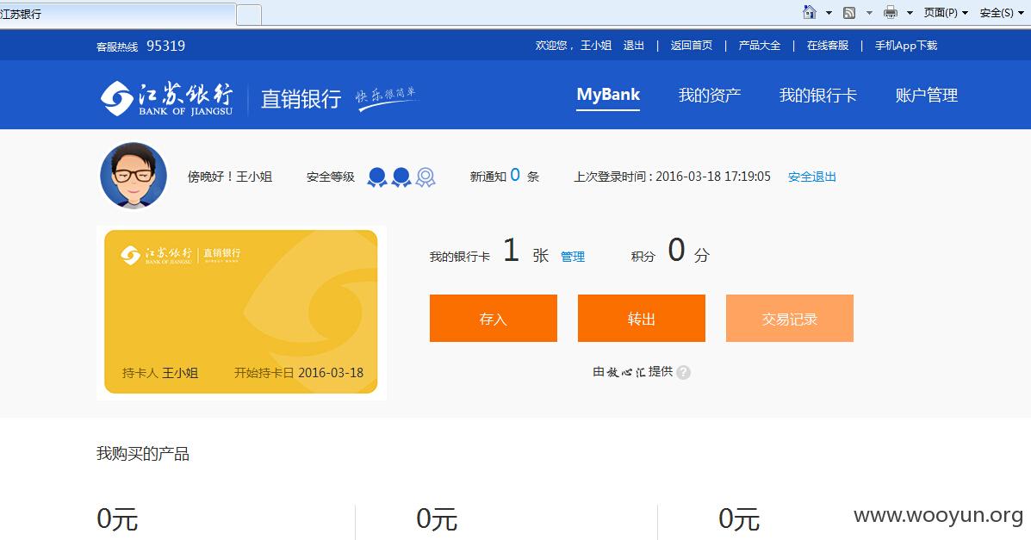Expand the RSS feeds dropdown arrow
This screenshot has height=540, width=1031.
869,13
